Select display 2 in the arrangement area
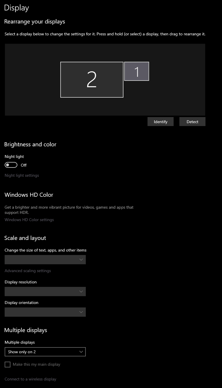 92,80
